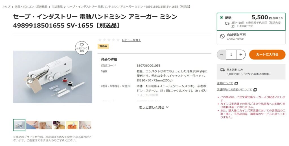The width and height of the screenshot is (289, 146).
Task: Open the トップ breadcrumb link
Action: click(6, 7)
